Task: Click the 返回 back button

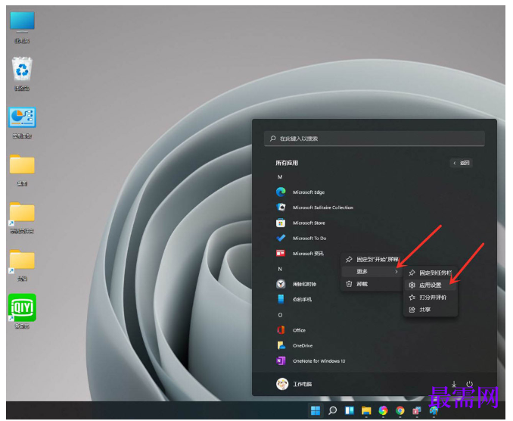Action: pyautogui.click(x=462, y=163)
